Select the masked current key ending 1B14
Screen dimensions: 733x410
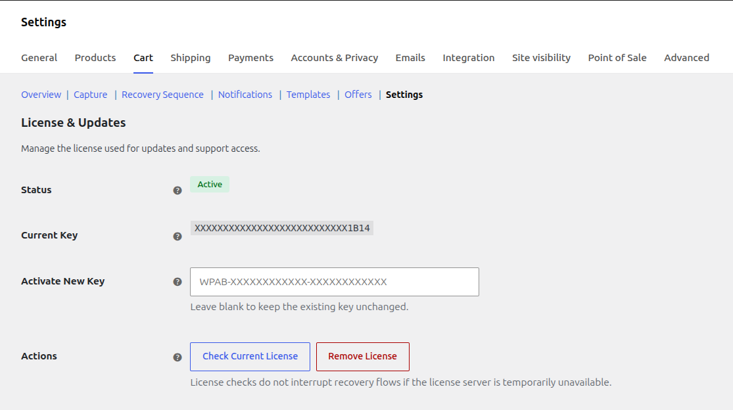coord(282,228)
